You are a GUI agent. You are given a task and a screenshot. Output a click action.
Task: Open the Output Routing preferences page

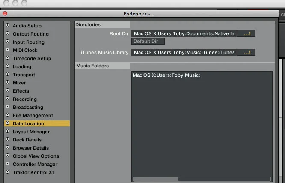coord(30,34)
